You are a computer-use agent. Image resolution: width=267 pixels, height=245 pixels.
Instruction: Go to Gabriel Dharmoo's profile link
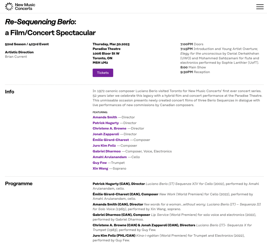(107, 151)
